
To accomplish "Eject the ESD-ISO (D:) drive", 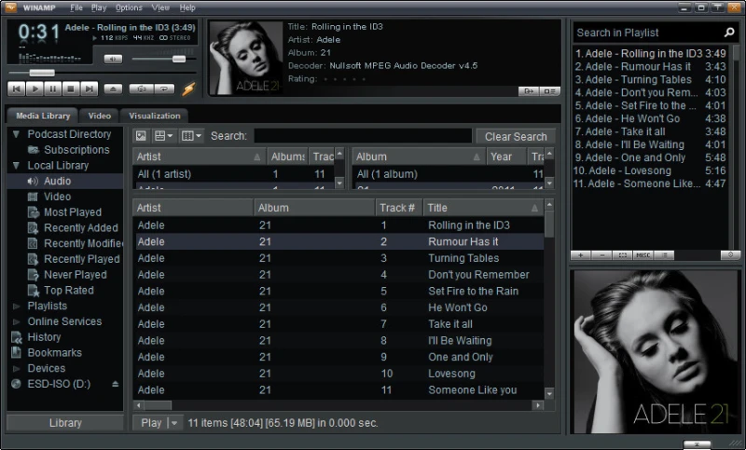I will (115, 384).
